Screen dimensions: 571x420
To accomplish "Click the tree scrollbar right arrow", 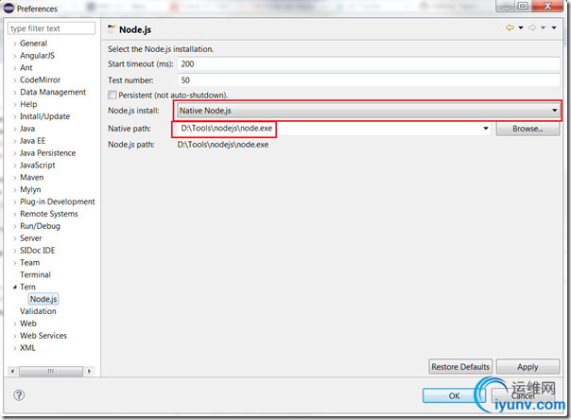I will 89,371.
